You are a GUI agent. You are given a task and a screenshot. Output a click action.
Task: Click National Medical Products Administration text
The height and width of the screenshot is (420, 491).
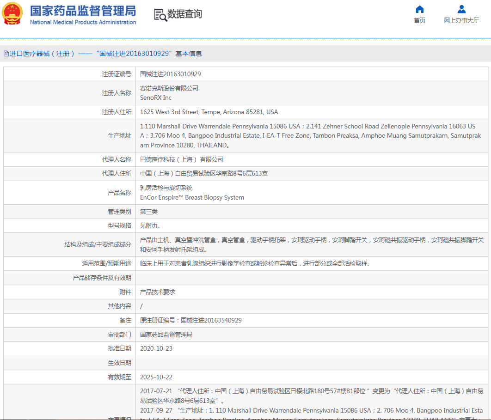tap(83, 22)
